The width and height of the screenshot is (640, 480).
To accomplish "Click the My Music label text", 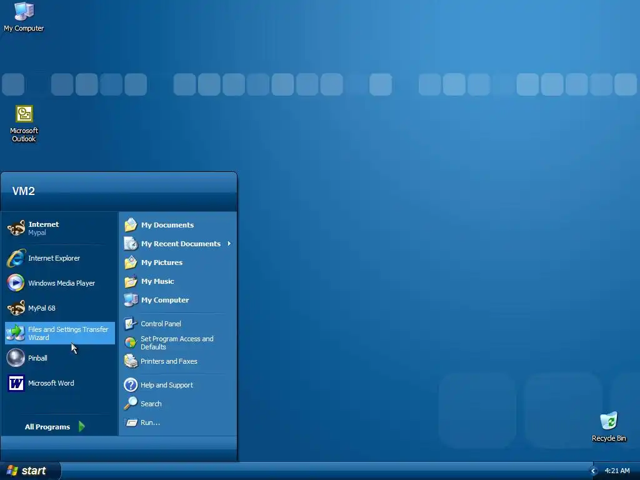I will (157, 281).
